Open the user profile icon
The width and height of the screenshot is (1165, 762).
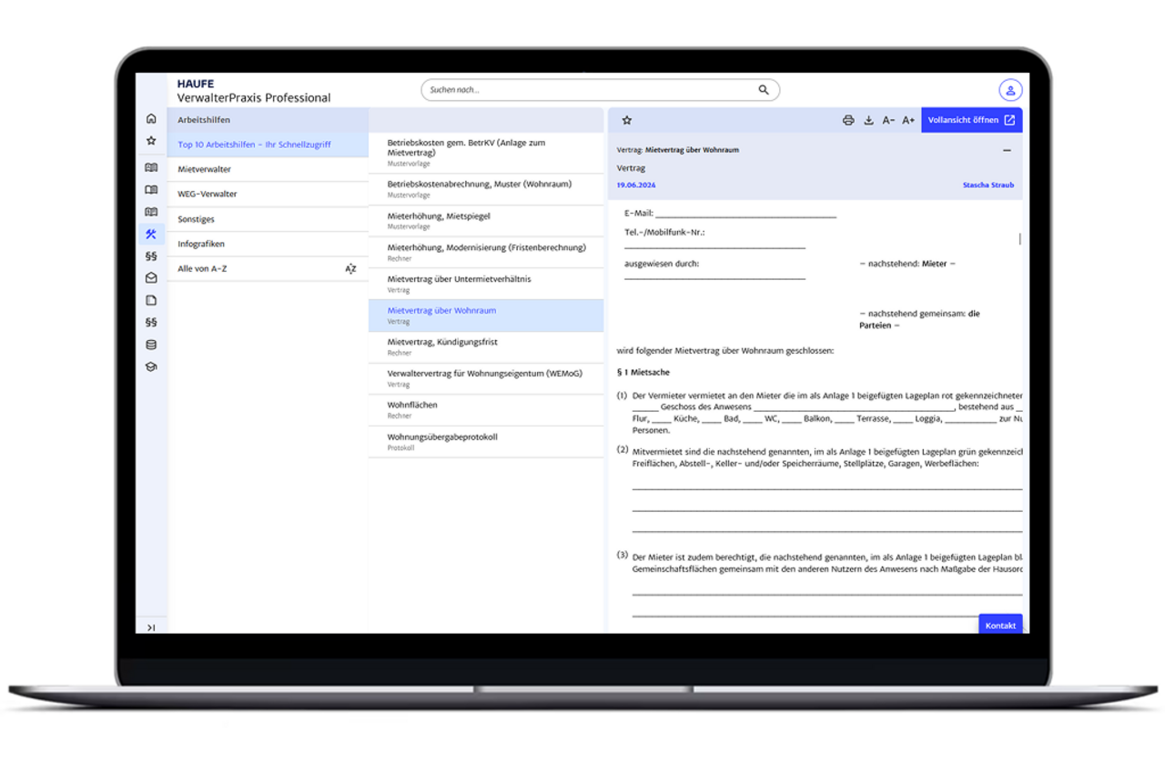click(x=1009, y=90)
